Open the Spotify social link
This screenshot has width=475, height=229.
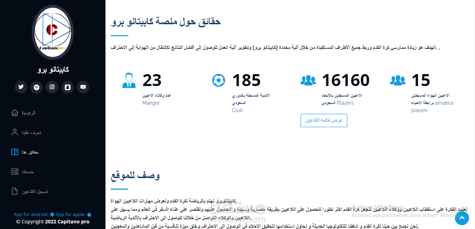pyautogui.click(x=37, y=87)
